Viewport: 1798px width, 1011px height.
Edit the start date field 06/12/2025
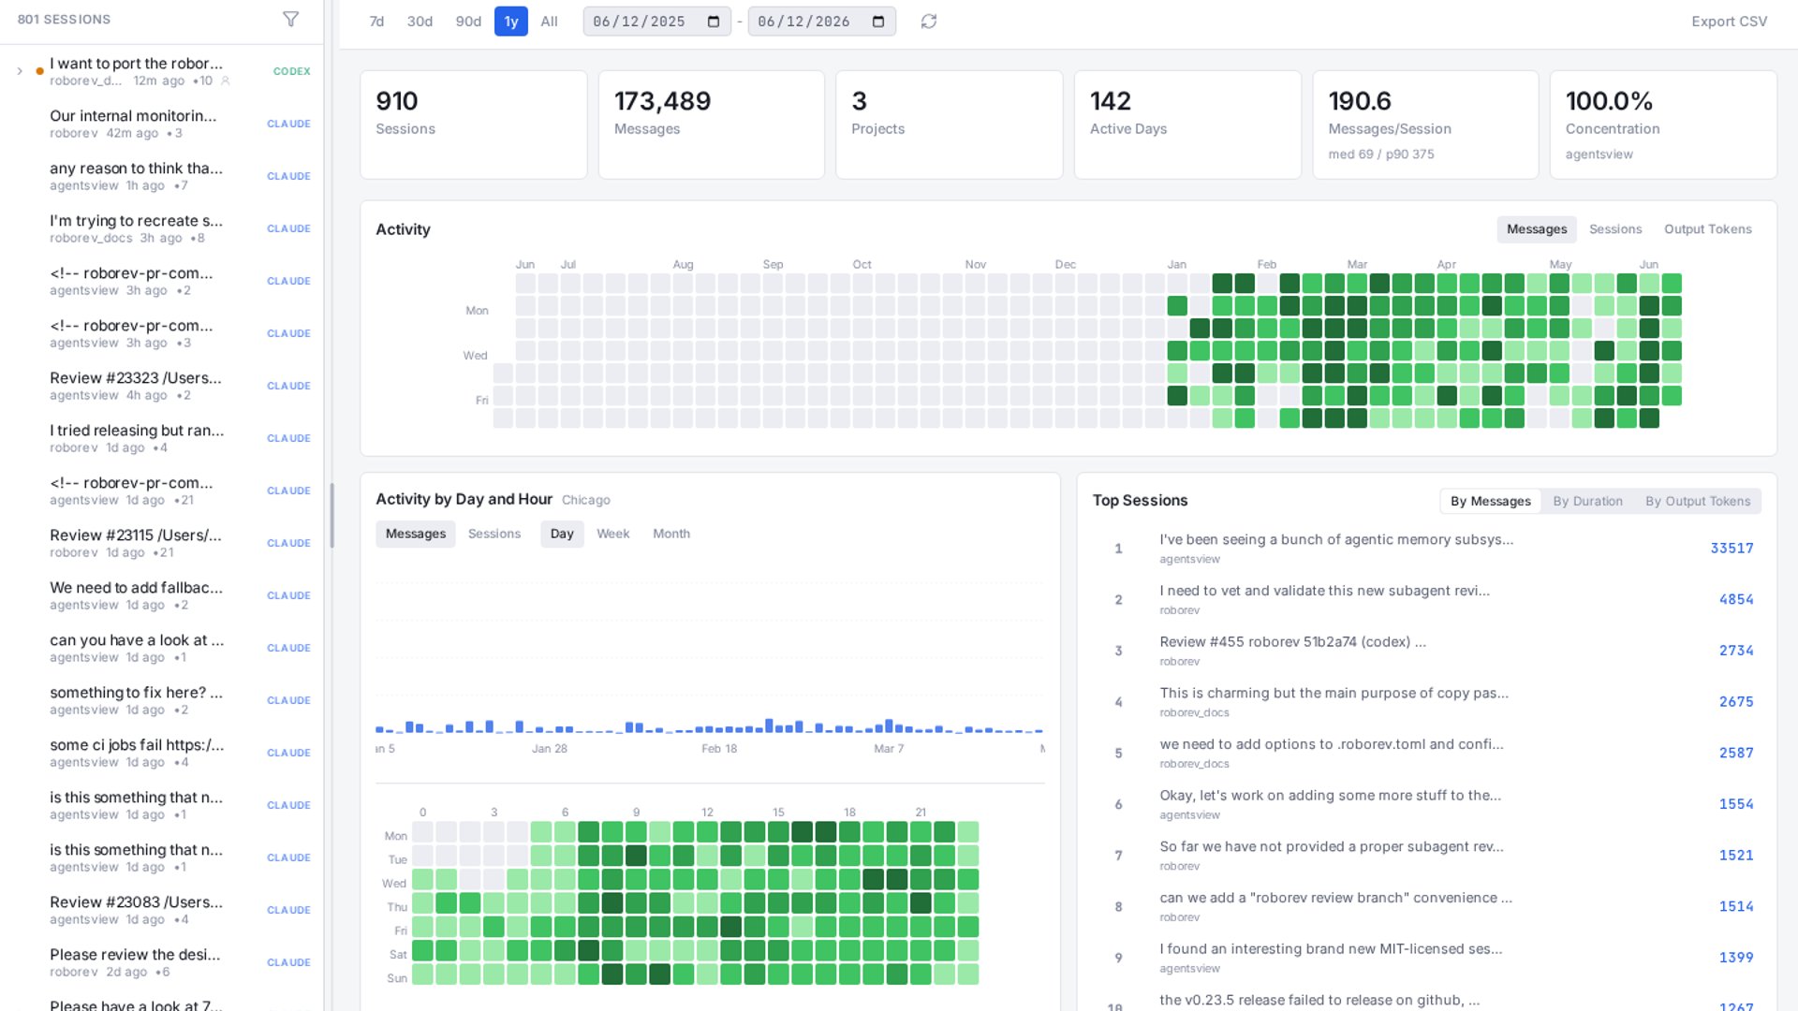tap(657, 22)
